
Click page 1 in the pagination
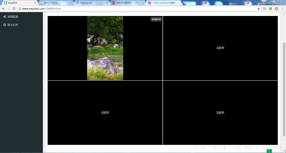click(x=269, y=152)
